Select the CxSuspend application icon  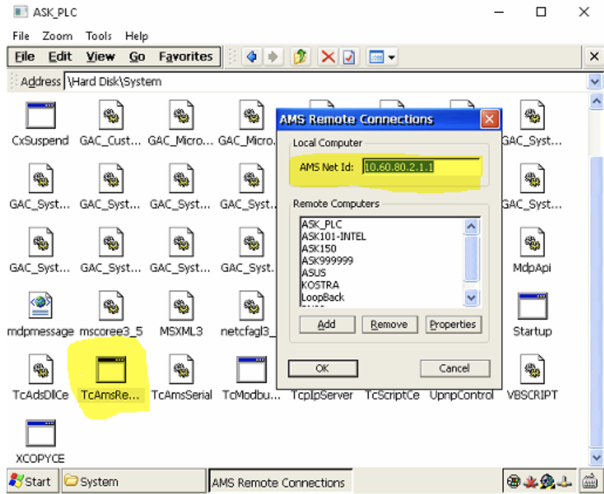[x=40, y=116]
